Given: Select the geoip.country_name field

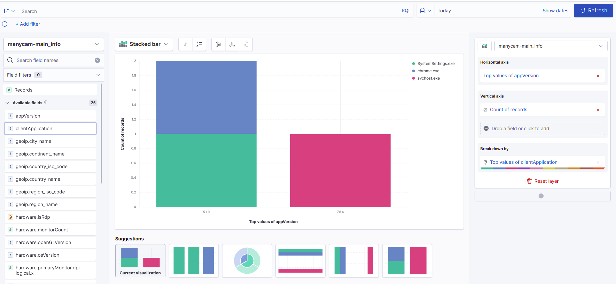Looking at the screenshot, I should (50, 179).
